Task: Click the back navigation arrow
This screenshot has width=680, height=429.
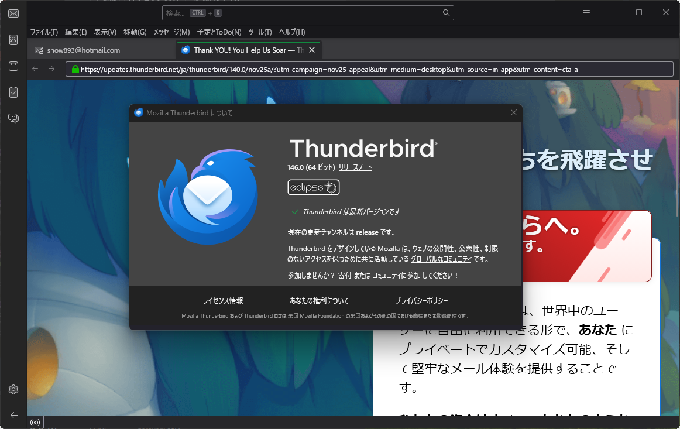Action: (35, 68)
